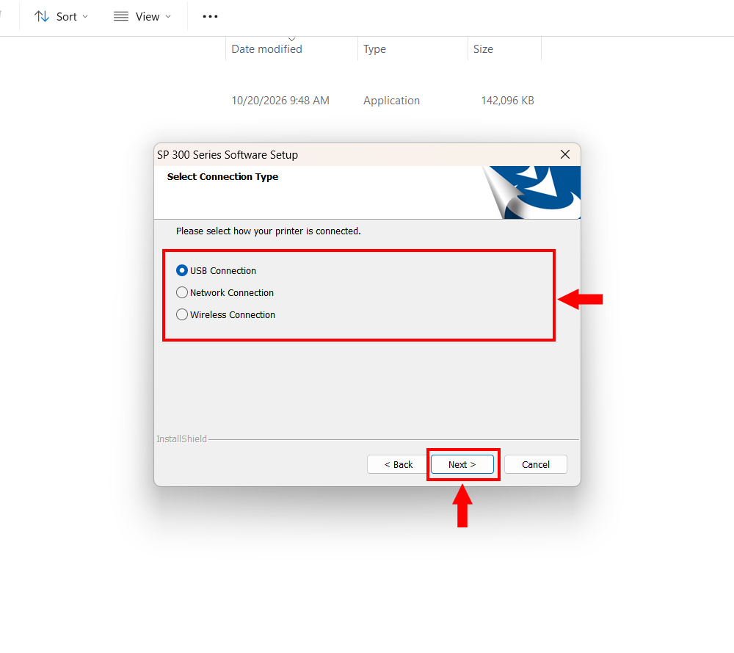
Task: Sort files by Size column header
Action: click(x=504, y=49)
